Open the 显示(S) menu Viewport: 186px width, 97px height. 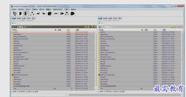pyautogui.click(x=42, y=9)
